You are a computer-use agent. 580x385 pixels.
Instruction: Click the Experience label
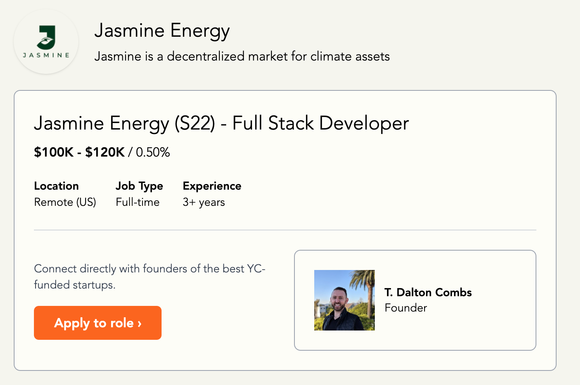pos(212,186)
